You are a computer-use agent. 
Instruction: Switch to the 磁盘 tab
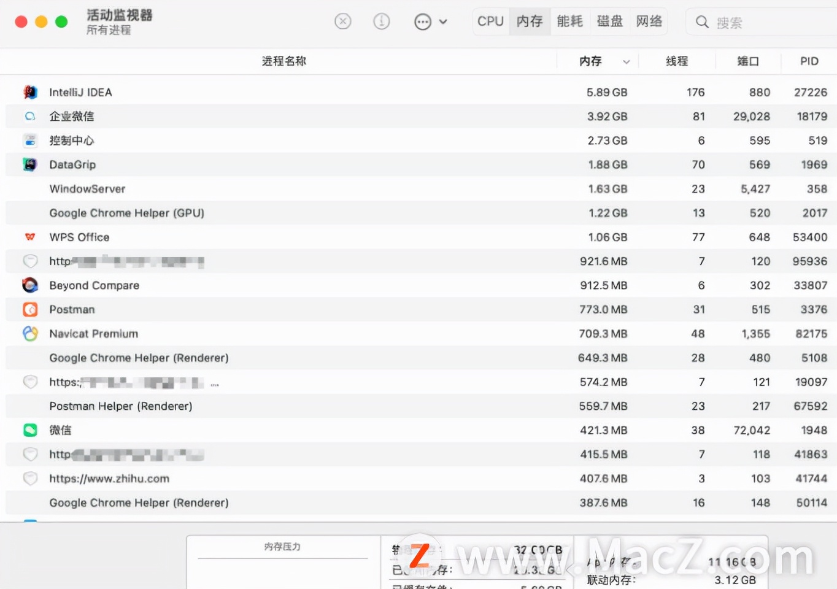610,20
